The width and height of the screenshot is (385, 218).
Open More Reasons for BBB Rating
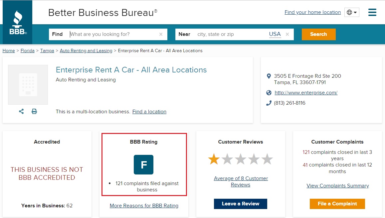pyautogui.click(x=144, y=206)
